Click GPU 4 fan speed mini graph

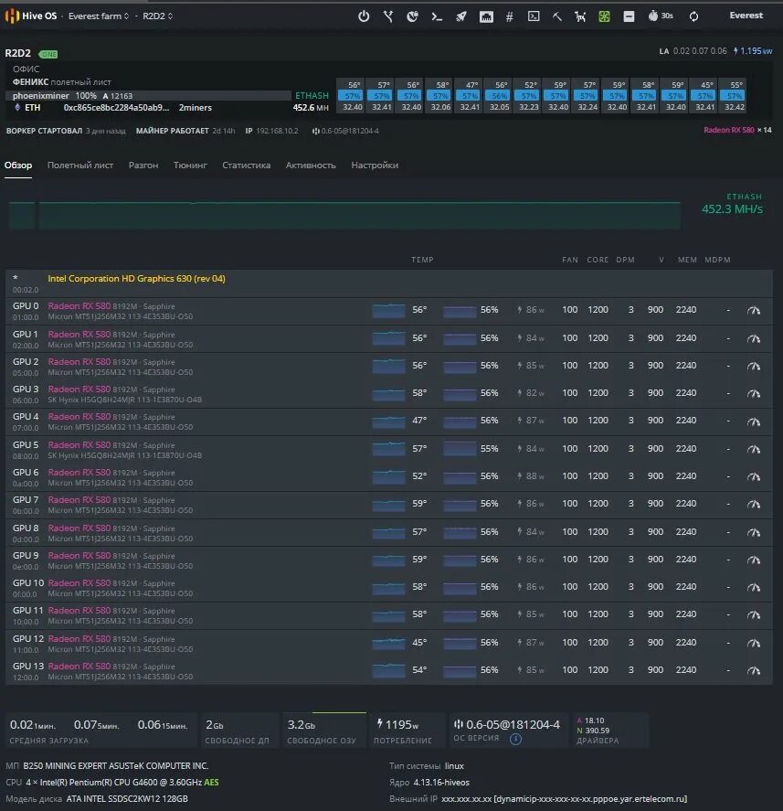(460, 421)
